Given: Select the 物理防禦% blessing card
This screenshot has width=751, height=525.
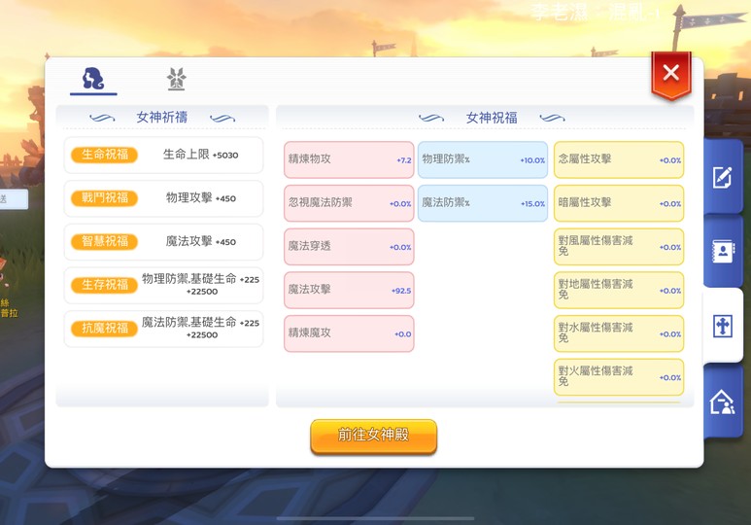Looking at the screenshot, I should point(483,159).
